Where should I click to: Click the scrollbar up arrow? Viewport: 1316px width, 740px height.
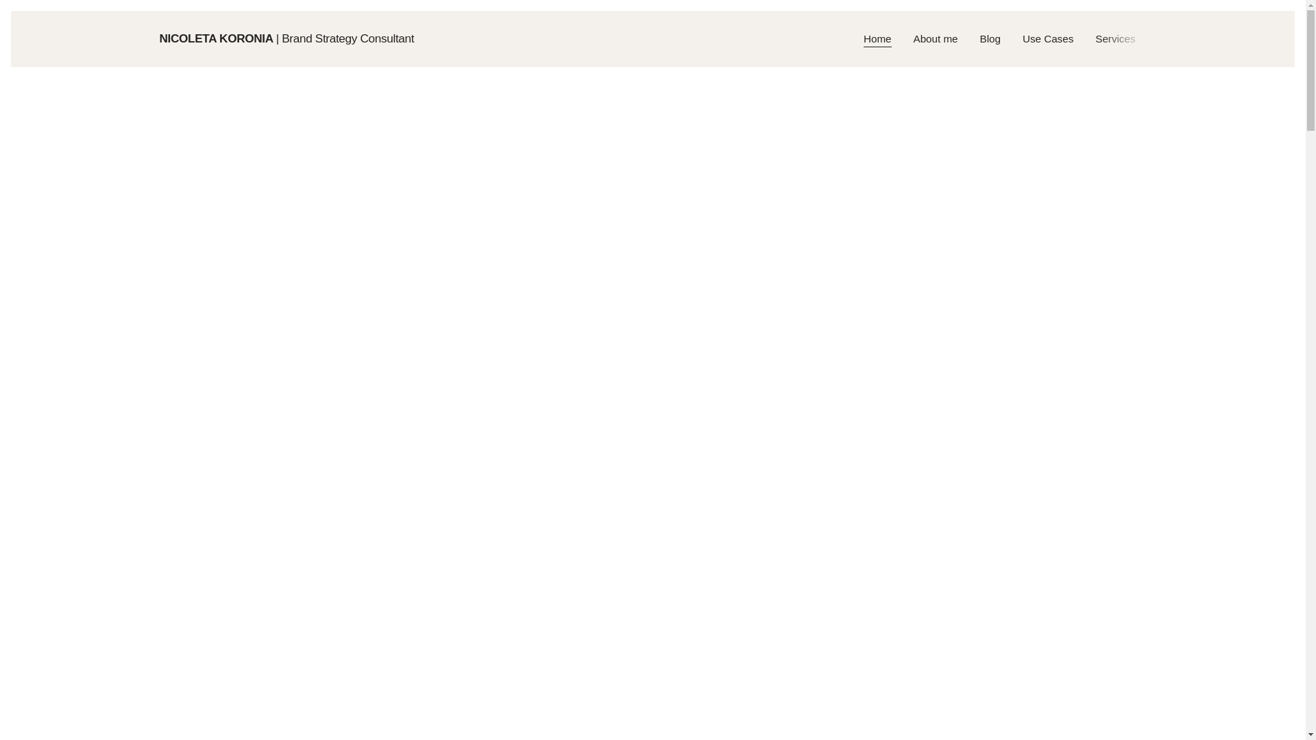tap(1311, 5)
